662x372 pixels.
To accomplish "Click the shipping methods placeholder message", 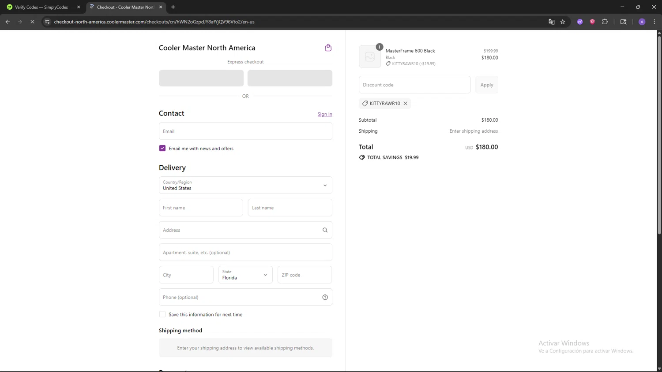I will (x=245, y=348).
